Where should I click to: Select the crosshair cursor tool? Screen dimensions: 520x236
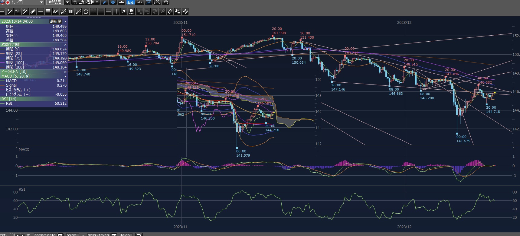3,12
